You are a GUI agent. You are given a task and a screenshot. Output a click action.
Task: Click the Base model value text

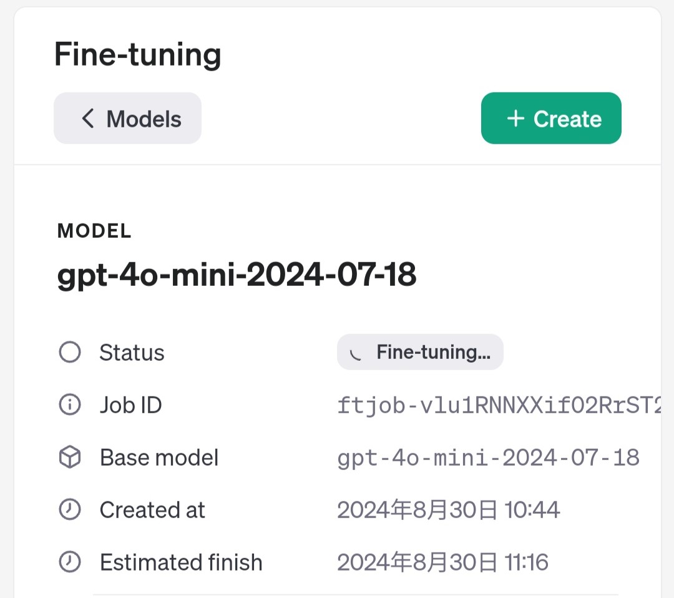[x=488, y=458]
